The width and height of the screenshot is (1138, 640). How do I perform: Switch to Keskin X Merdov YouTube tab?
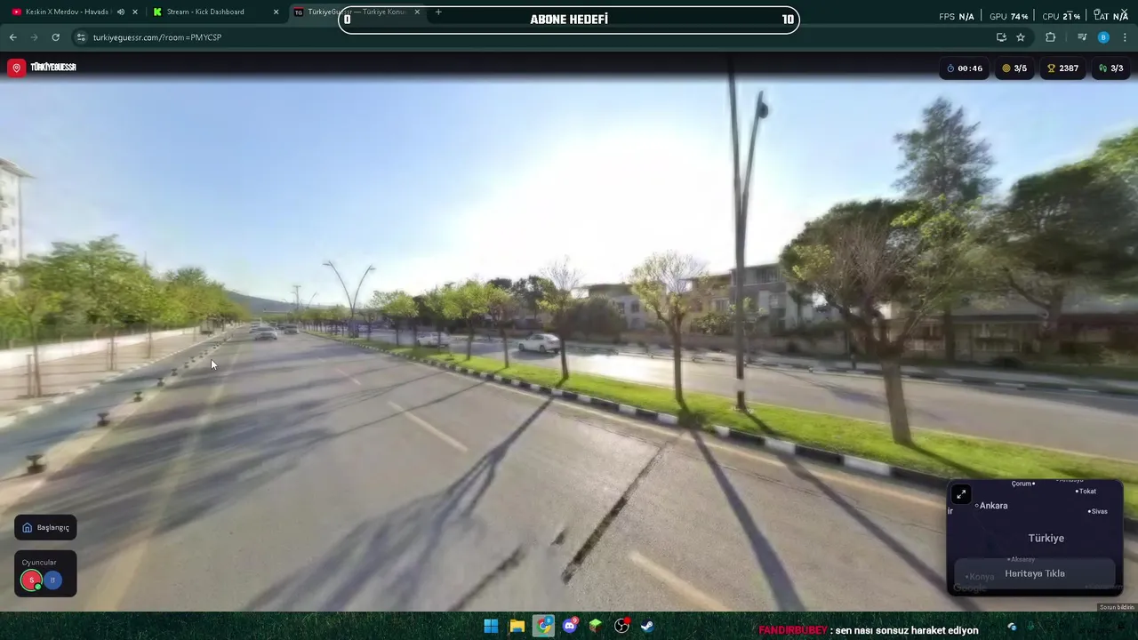point(68,12)
